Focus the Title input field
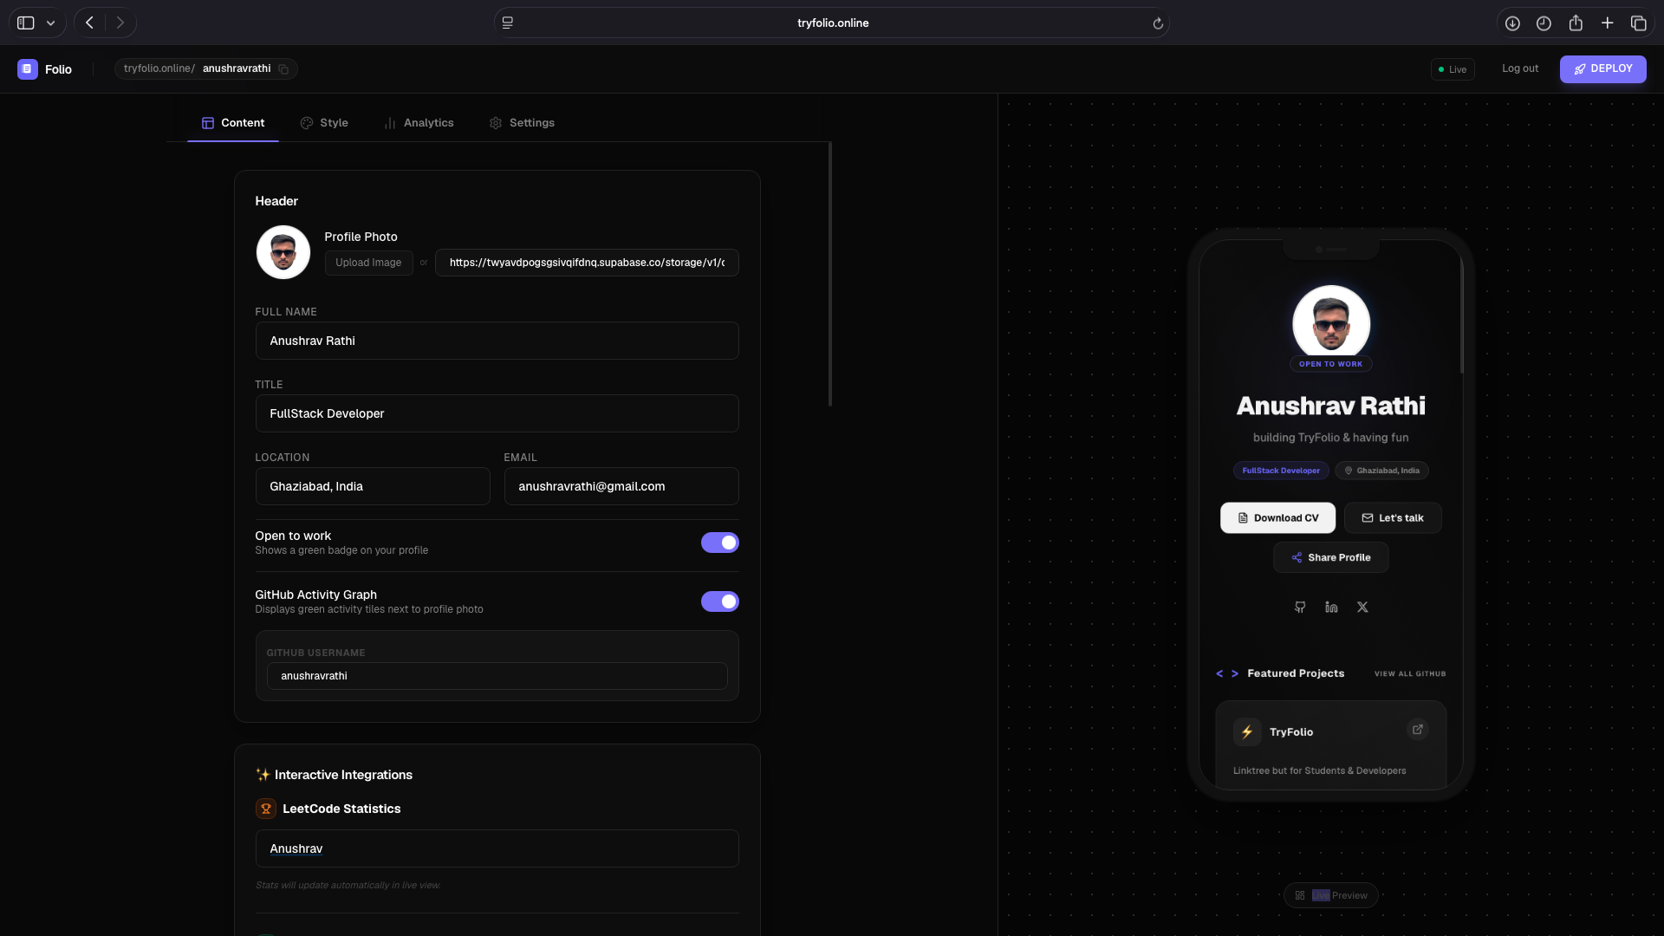 coord(497,414)
